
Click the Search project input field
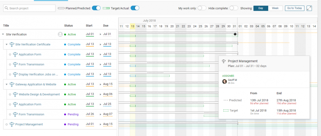29,8
